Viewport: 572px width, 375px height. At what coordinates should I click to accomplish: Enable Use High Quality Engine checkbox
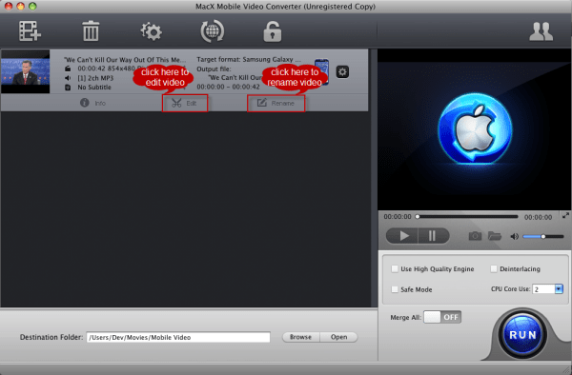[395, 268]
